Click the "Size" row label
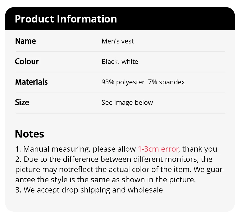240x216 pixels. coord(22,103)
